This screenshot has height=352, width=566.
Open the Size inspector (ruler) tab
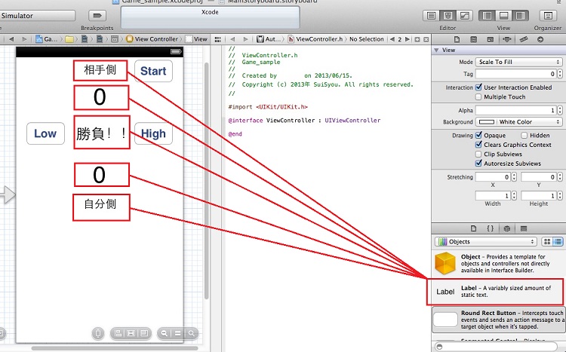tap(524, 39)
